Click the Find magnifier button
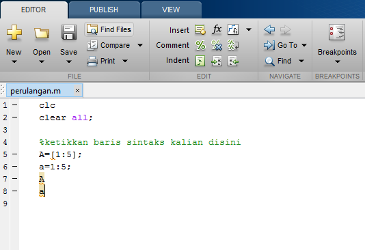Screen dimensions: 365x250 (278, 61)
